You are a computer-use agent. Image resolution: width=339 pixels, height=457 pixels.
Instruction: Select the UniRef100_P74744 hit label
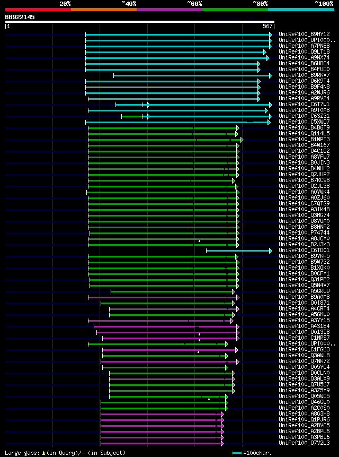(304, 232)
